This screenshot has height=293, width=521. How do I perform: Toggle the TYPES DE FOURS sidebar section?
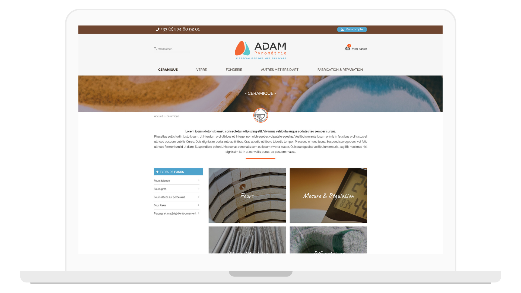click(x=178, y=172)
